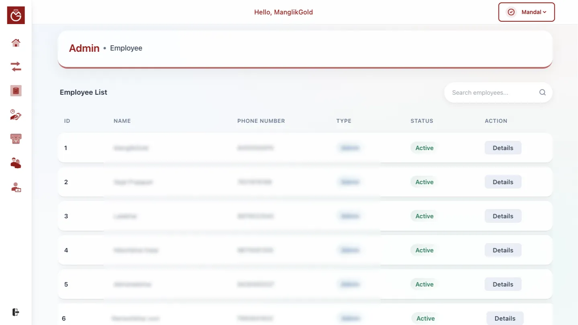Click the safe vault icon in sidebar
Viewport: 578px width, 325px height.
point(16,139)
